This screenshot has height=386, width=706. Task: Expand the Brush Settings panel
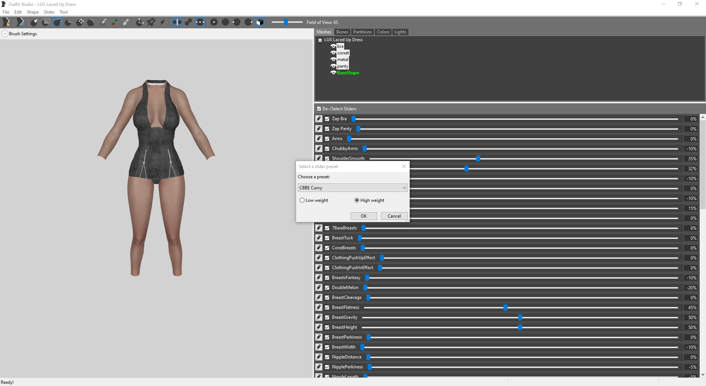(5, 34)
